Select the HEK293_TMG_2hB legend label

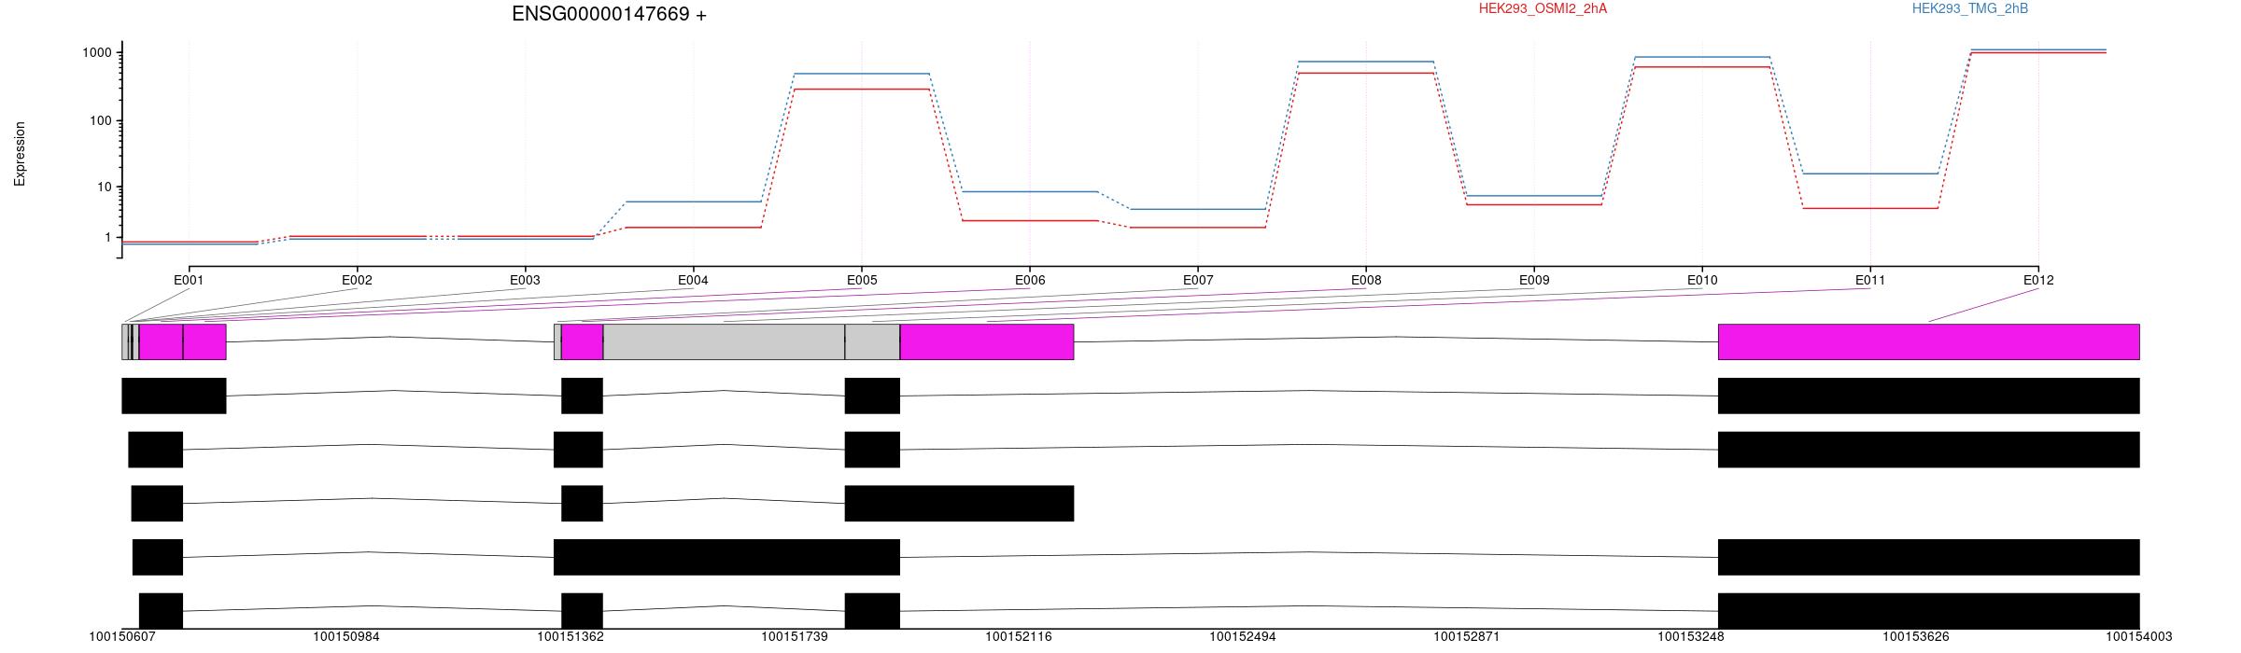tap(1969, 8)
